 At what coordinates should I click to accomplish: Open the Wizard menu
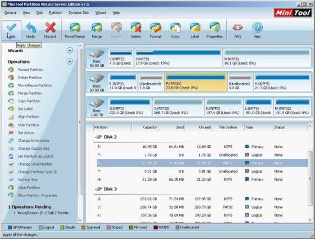[101, 13]
